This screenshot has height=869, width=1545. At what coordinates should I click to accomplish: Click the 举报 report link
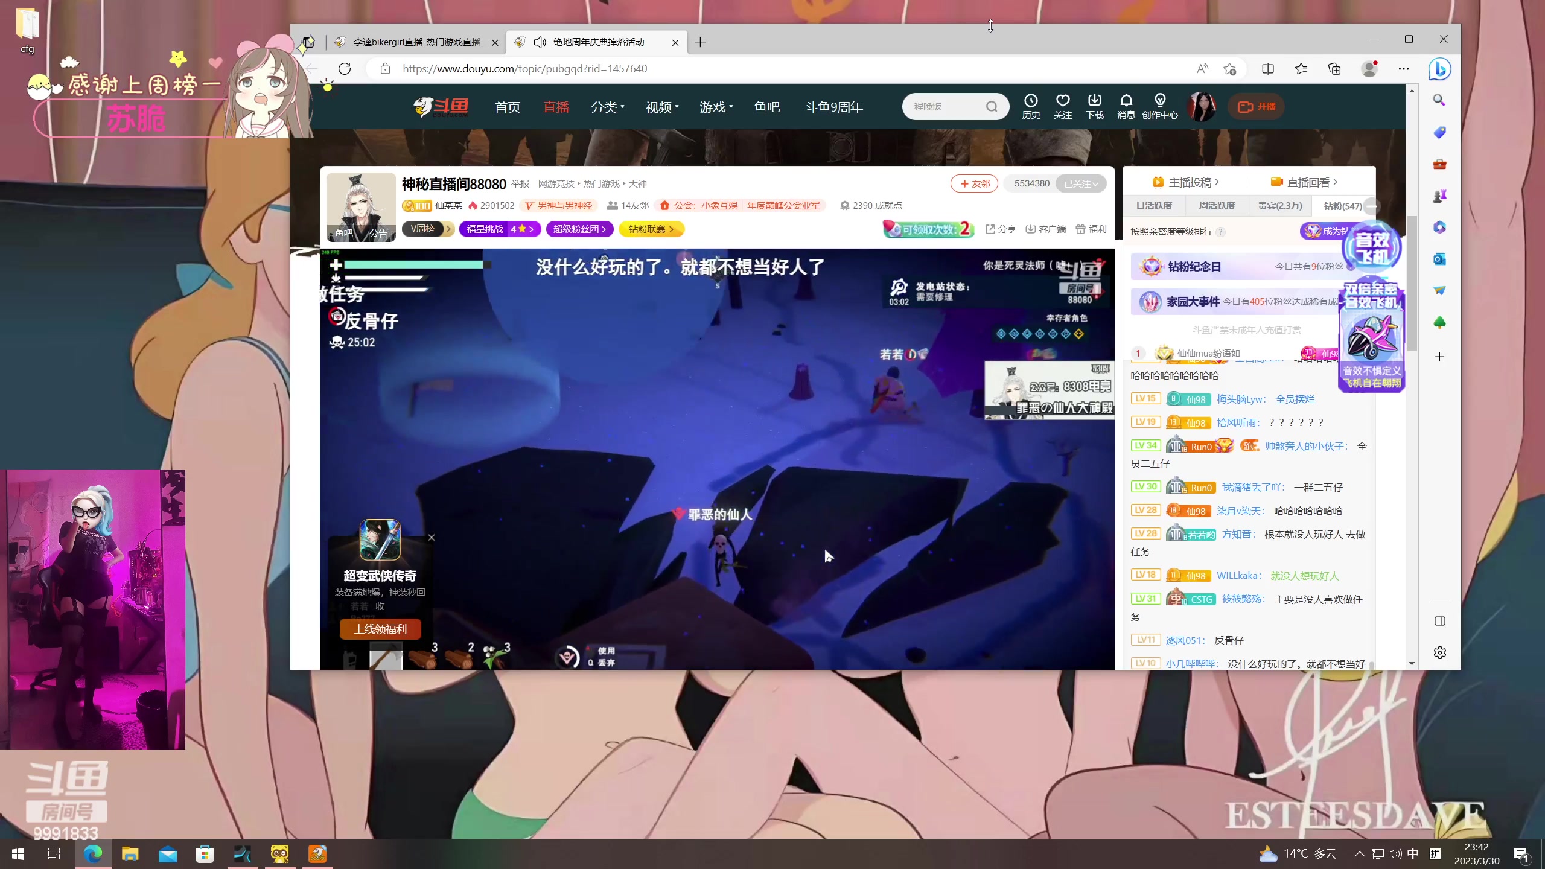point(520,184)
